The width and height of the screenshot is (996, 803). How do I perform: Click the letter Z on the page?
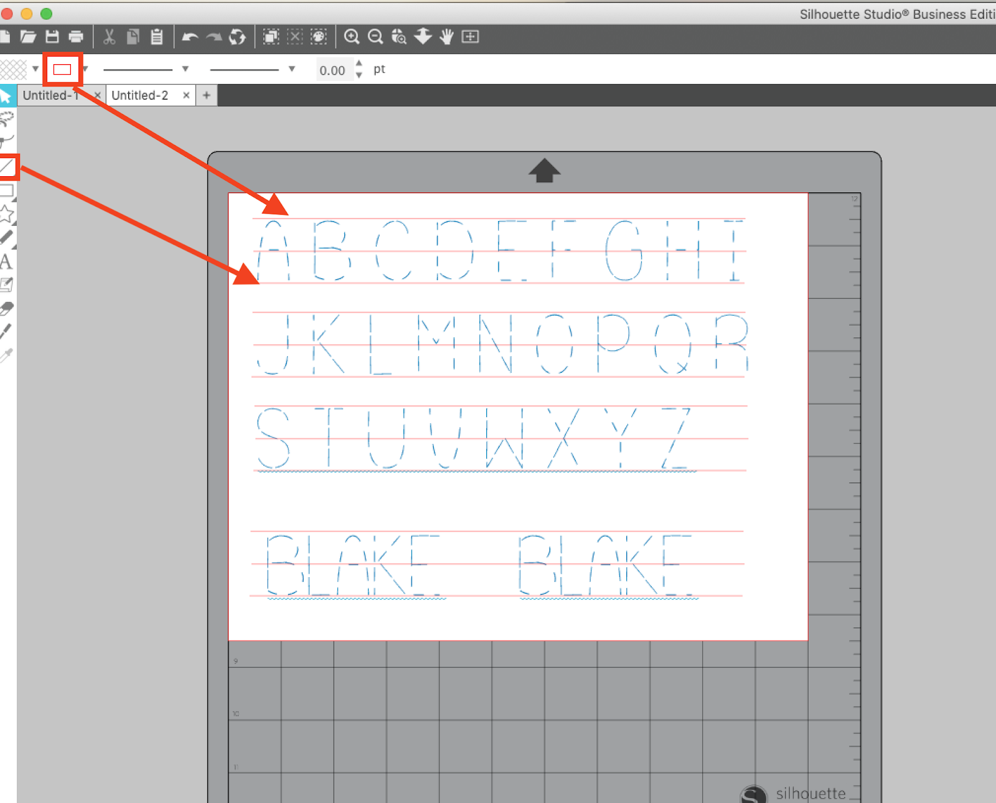click(x=676, y=438)
